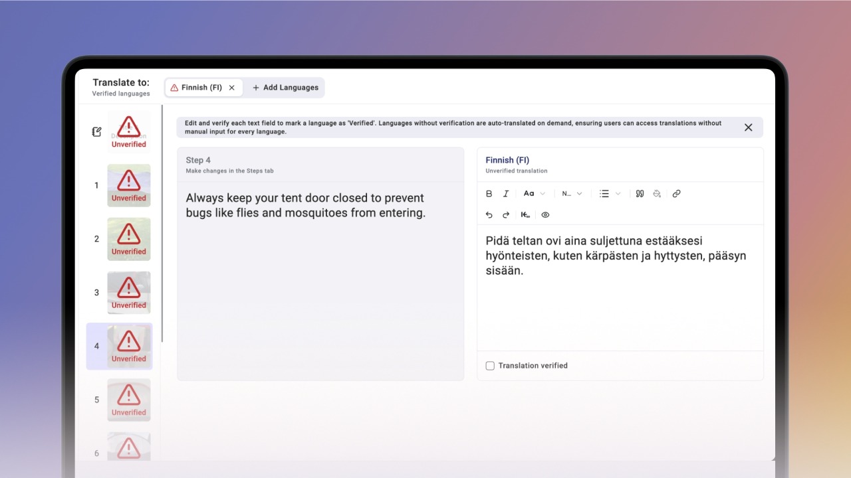Remove Finnish (FI) language with X
Screen dimensions: 851x478
tap(232, 88)
